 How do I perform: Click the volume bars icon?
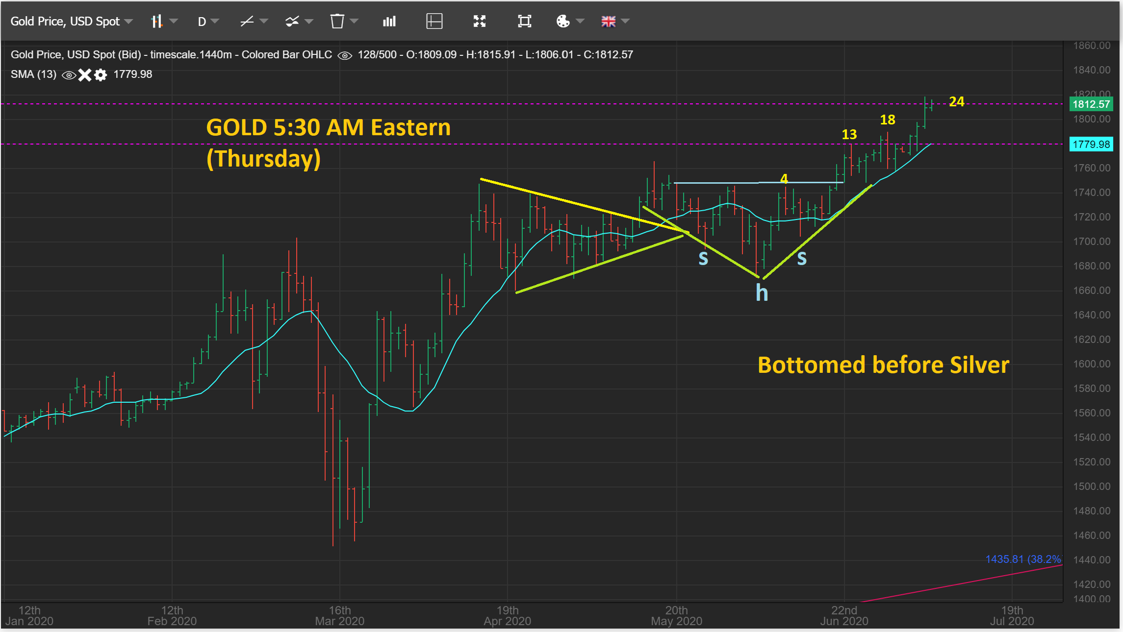(x=389, y=21)
